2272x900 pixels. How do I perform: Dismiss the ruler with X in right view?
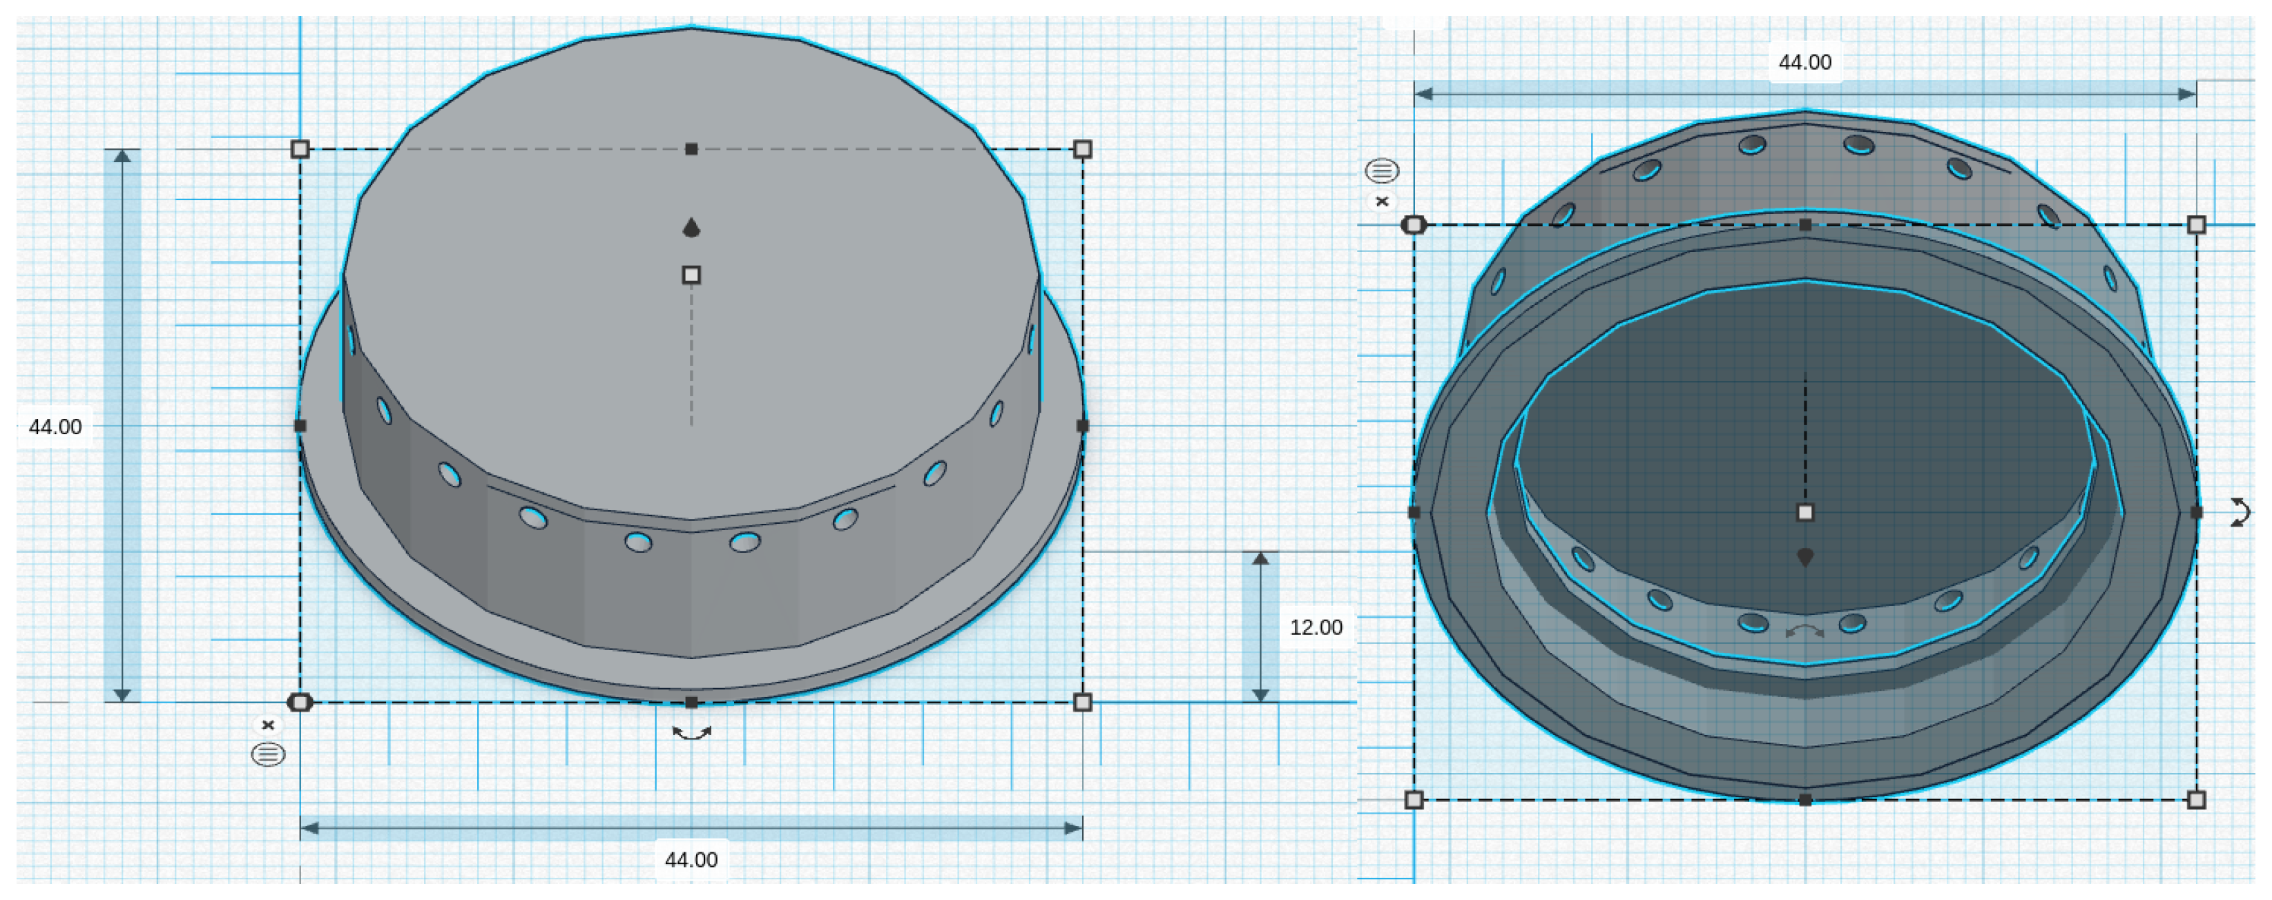pos(1382,201)
